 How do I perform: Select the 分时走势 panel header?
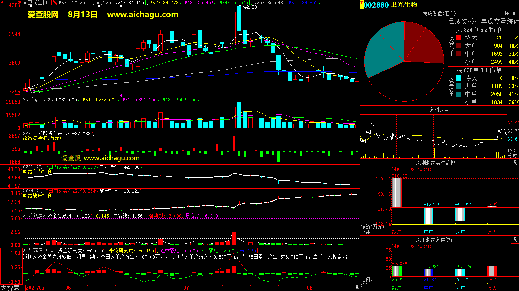tap(439, 110)
